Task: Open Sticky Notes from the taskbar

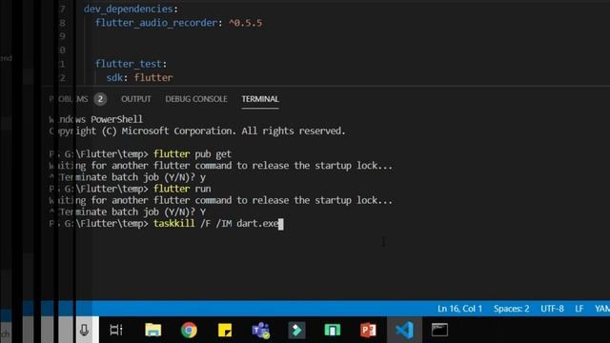Action: pos(225,331)
